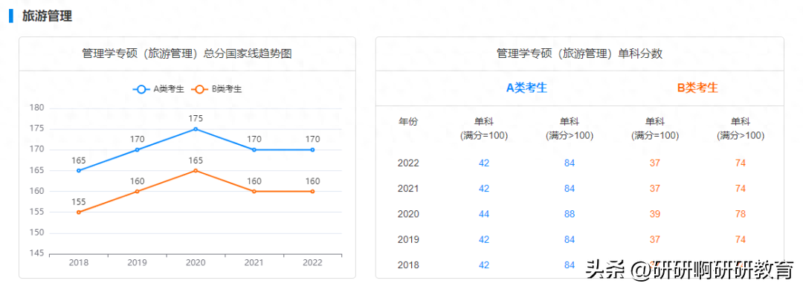Toggle the blue A类考生 legend item in chart
The image size is (803, 289).
158,89
